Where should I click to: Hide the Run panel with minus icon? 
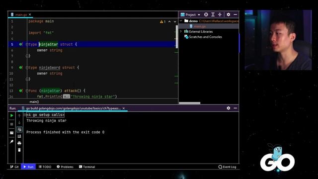pyautogui.click(x=235, y=108)
